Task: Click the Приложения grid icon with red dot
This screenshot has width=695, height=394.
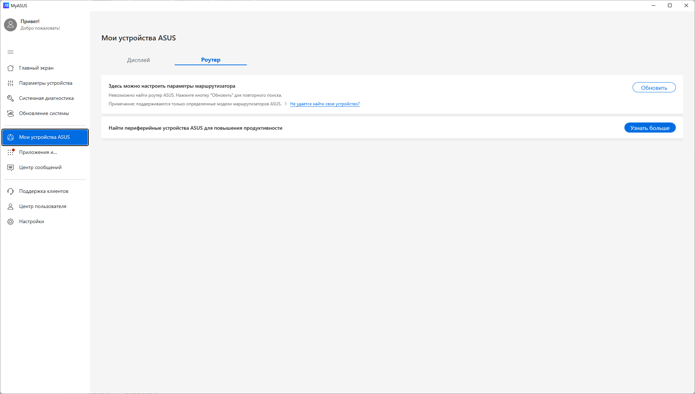Action: pos(10,152)
